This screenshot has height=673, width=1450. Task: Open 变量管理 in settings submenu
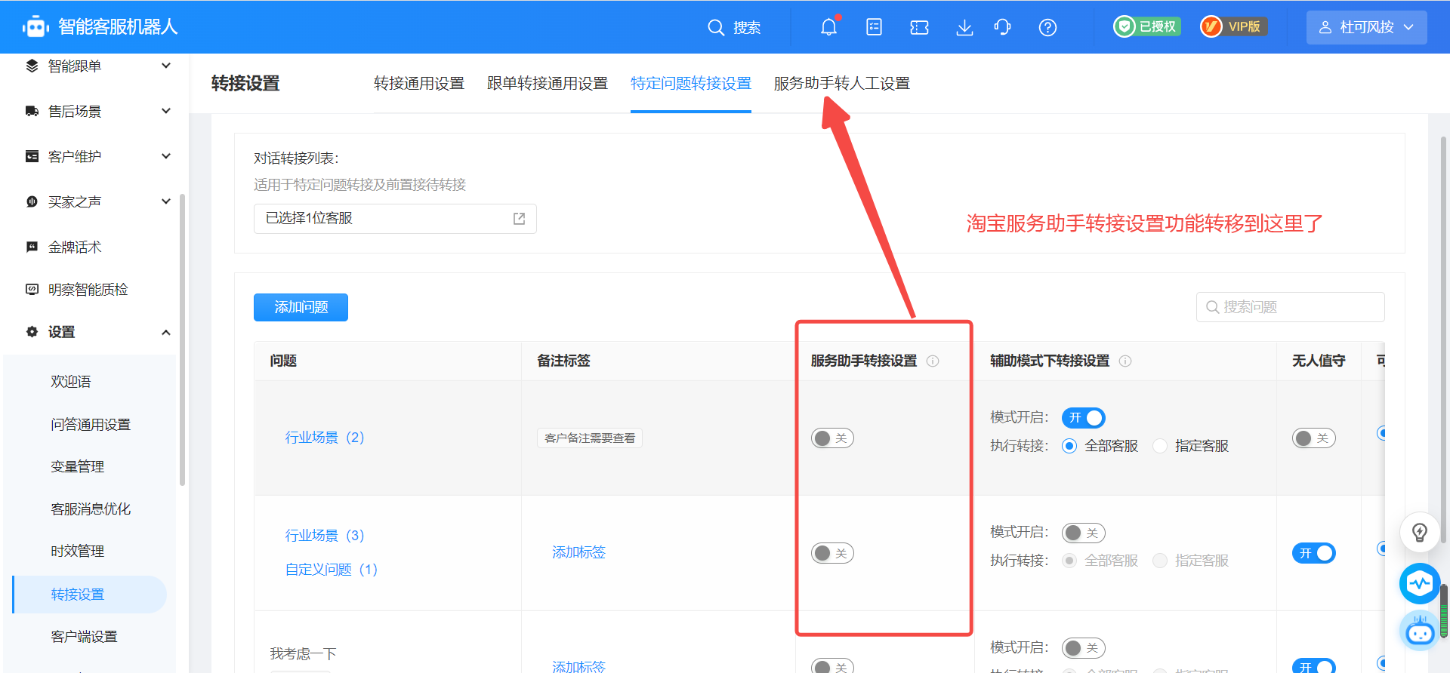[78, 467]
